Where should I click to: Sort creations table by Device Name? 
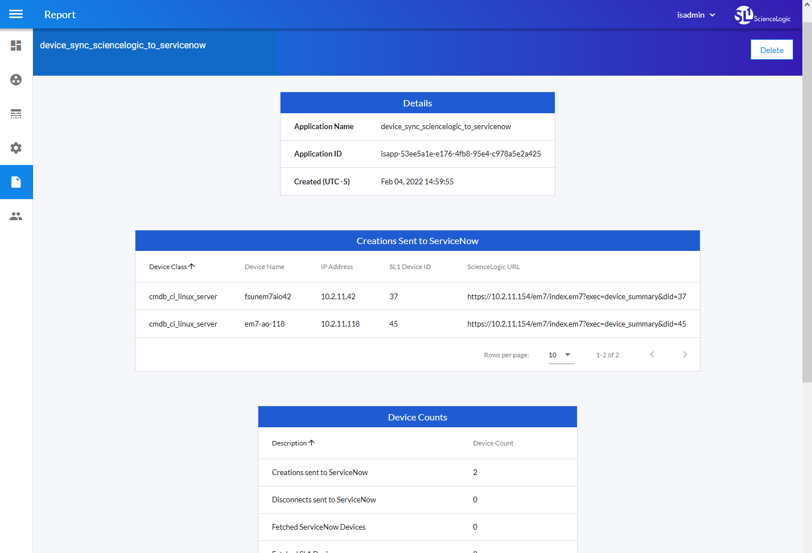pyautogui.click(x=264, y=267)
